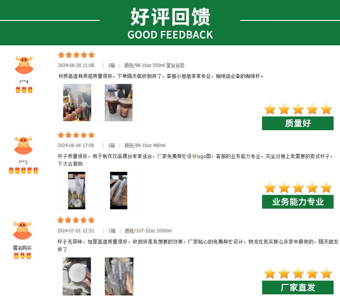Open the white lid photo in the third review
Screen dimensions: 340x303
[x=77, y=276]
